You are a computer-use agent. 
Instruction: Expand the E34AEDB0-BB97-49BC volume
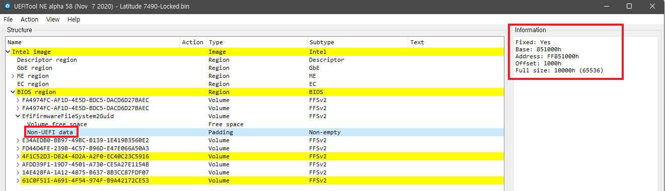point(18,140)
